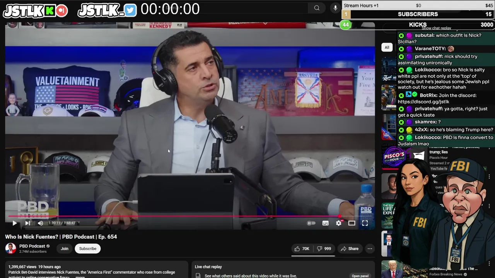Toggle subtitles/closed captions
Viewport: 495px width, 278px height.
(325, 223)
